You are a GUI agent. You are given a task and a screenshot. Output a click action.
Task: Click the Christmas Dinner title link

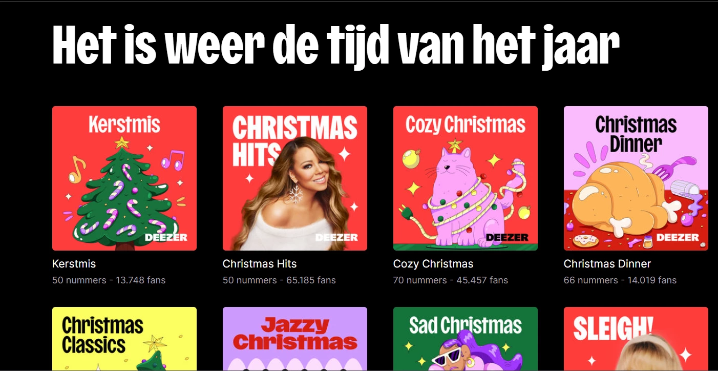pyautogui.click(x=607, y=264)
